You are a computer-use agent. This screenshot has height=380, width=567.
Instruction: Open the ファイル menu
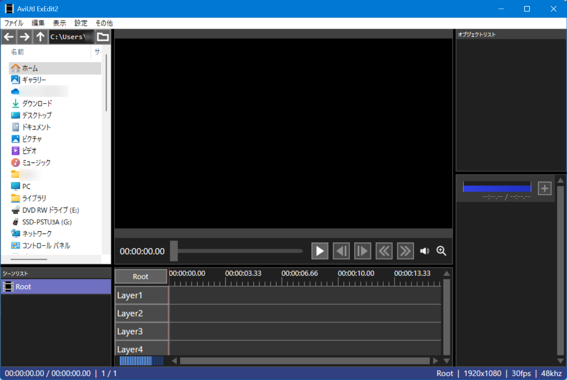14,23
